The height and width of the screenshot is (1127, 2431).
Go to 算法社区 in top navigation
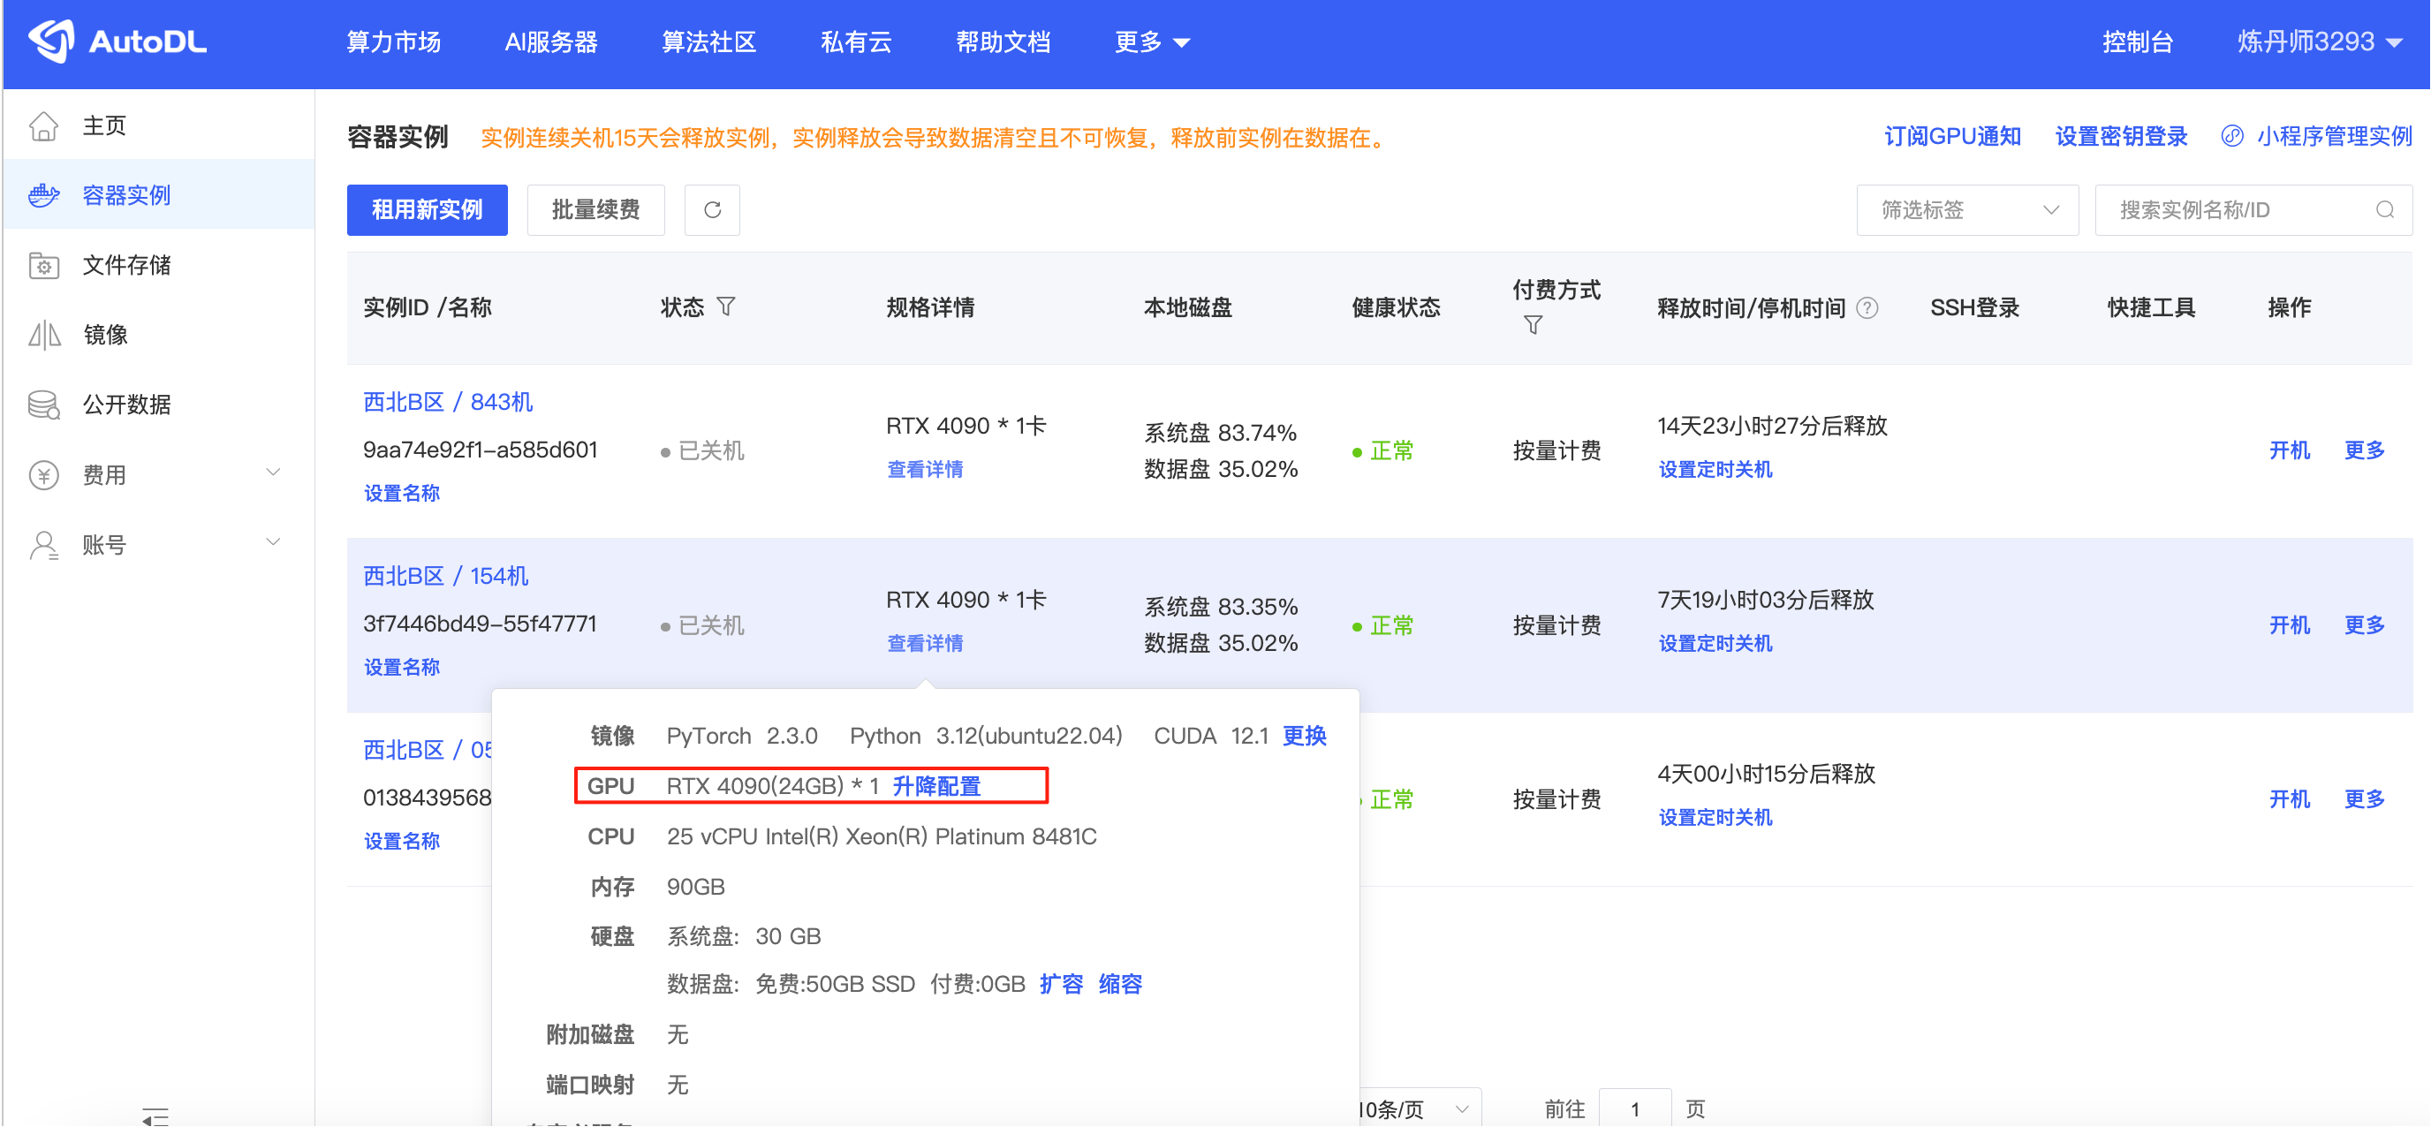(708, 42)
